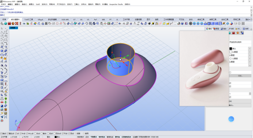Enable the 切点 osnap checkbox
The image size is (253, 138).
point(48,134)
